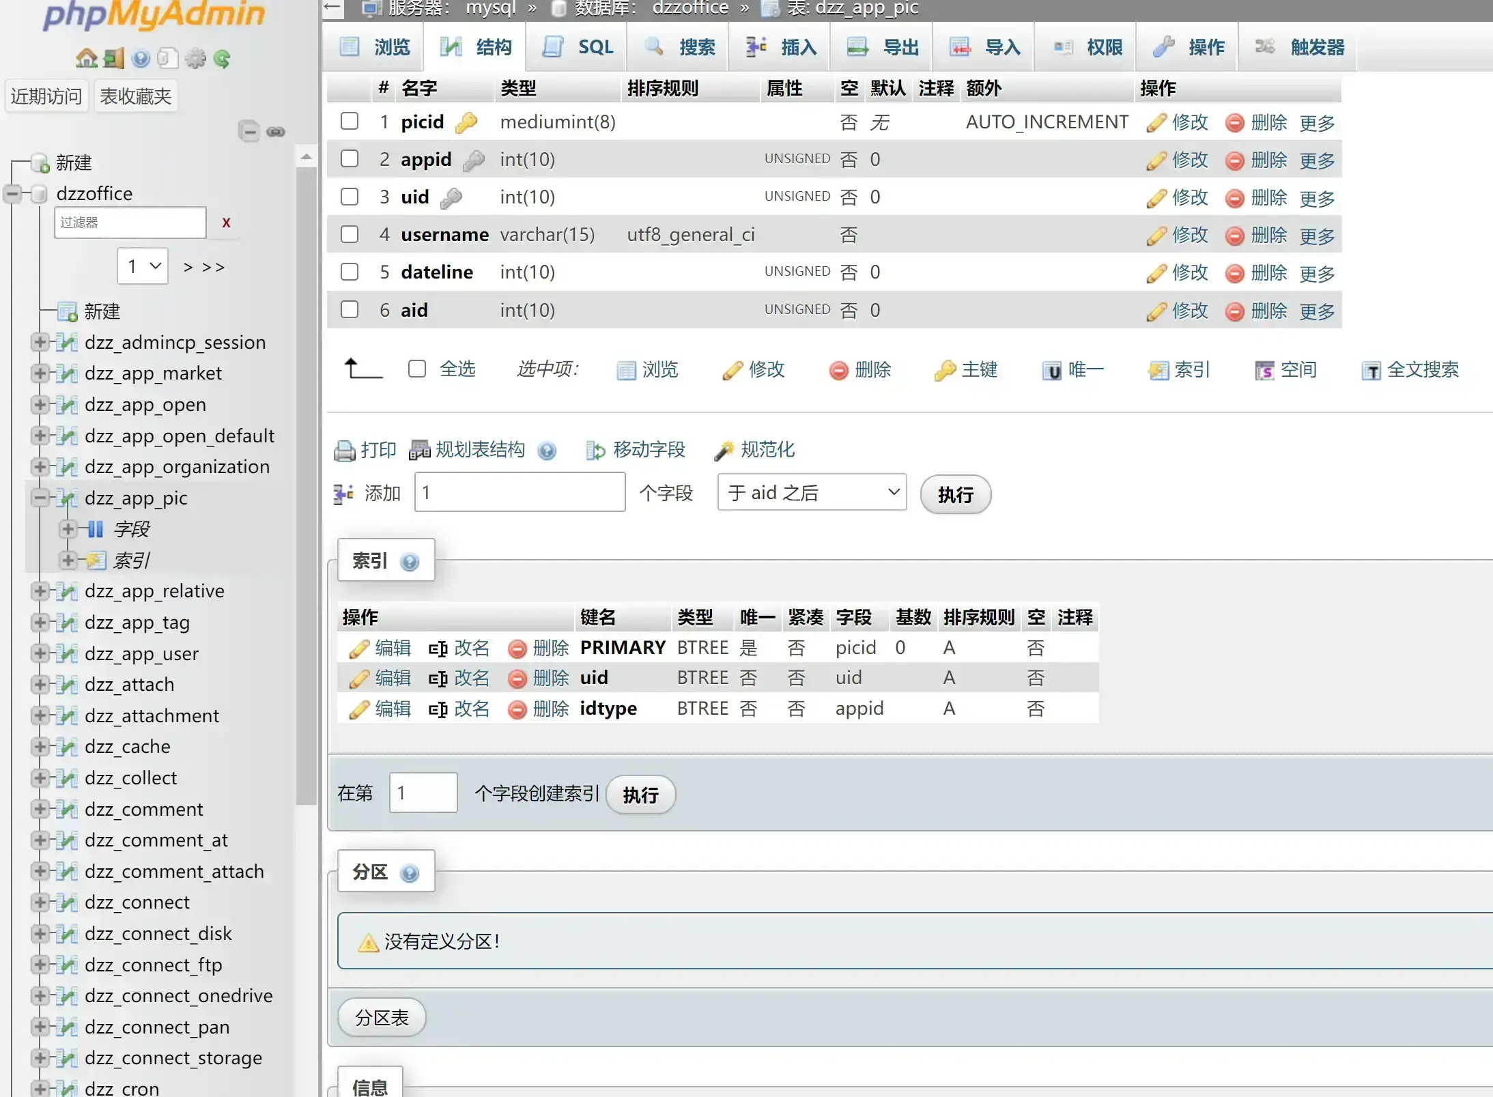Open help icon in 索引 heading

410,562
